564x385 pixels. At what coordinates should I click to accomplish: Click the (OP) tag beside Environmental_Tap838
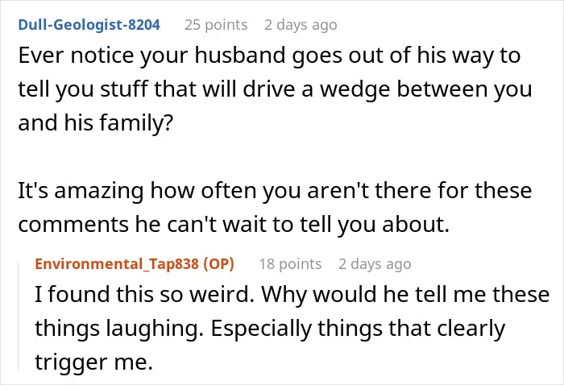(218, 264)
